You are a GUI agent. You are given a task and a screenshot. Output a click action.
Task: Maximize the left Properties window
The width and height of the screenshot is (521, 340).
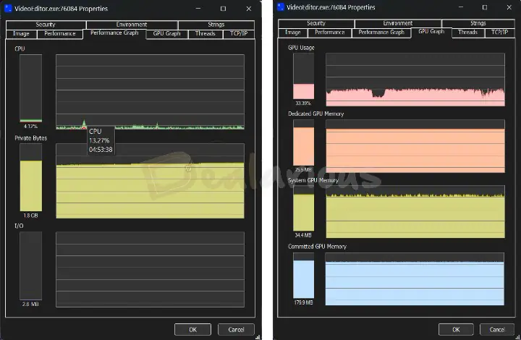click(x=224, y=9)
